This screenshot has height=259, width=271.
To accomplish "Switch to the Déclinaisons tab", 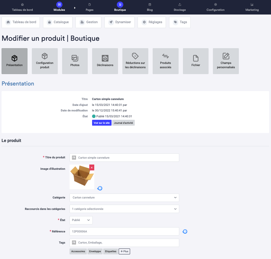I will (x=105, y=61).
